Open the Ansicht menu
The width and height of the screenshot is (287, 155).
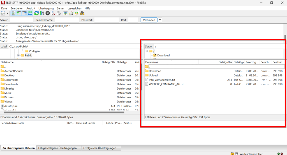pos(31,8)
